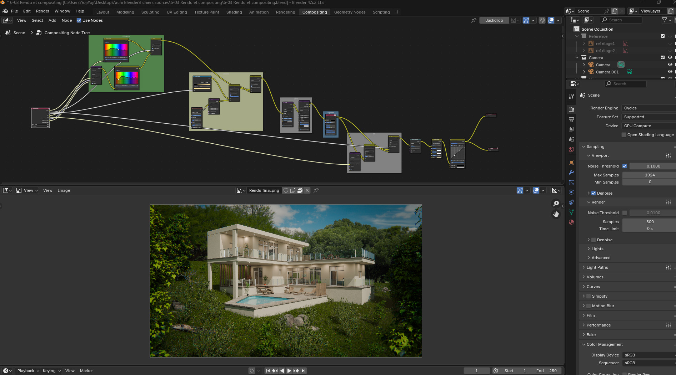The height and width of the screenshot is (375, 676).
Task: Open the Output properties tab
Action: tap(571, 119)
